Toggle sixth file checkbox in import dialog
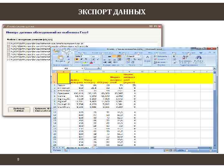This screenshot has width=224, height=168. click(x=8, y=57)
